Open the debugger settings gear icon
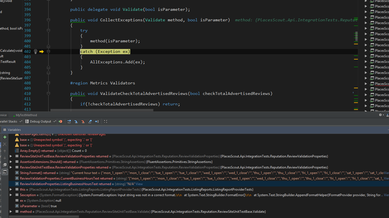 pyautogui.click(x=381, y=115)
